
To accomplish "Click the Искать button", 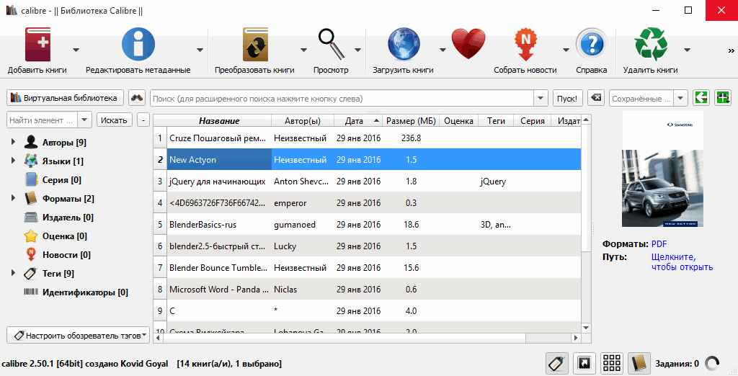I will (114, 120).
